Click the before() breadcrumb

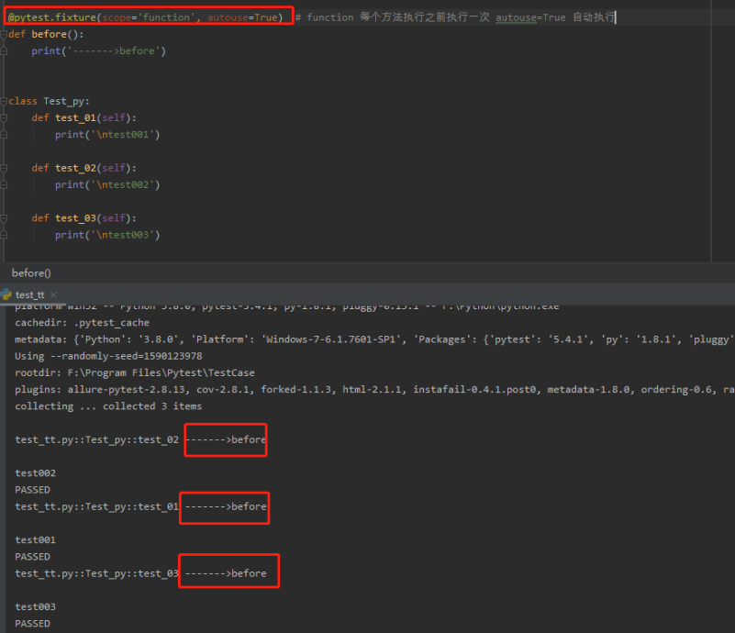tap(31, 272)
